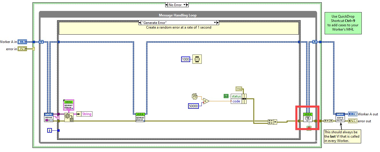Select the Message Handling Loop label

[178, 15]
